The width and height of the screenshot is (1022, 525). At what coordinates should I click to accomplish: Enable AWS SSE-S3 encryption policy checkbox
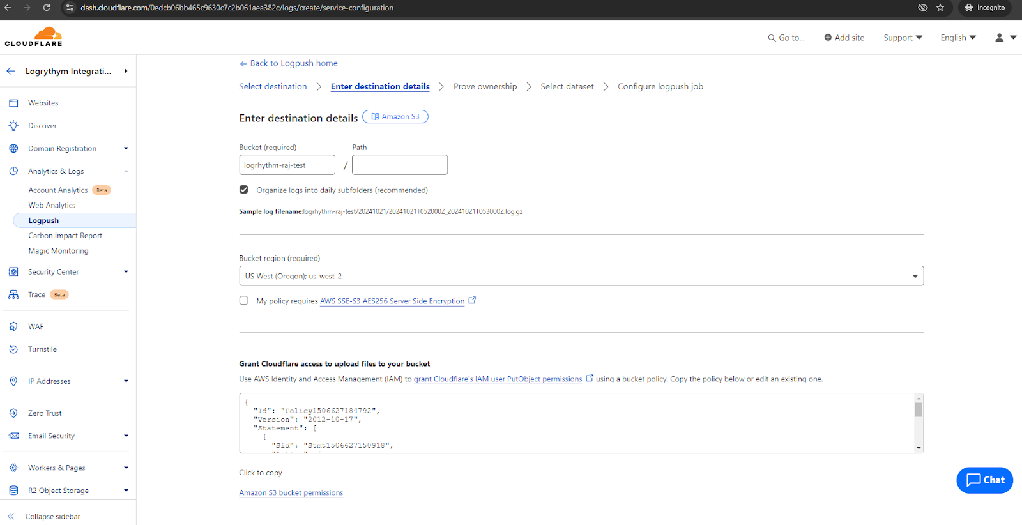coord(244,301)
